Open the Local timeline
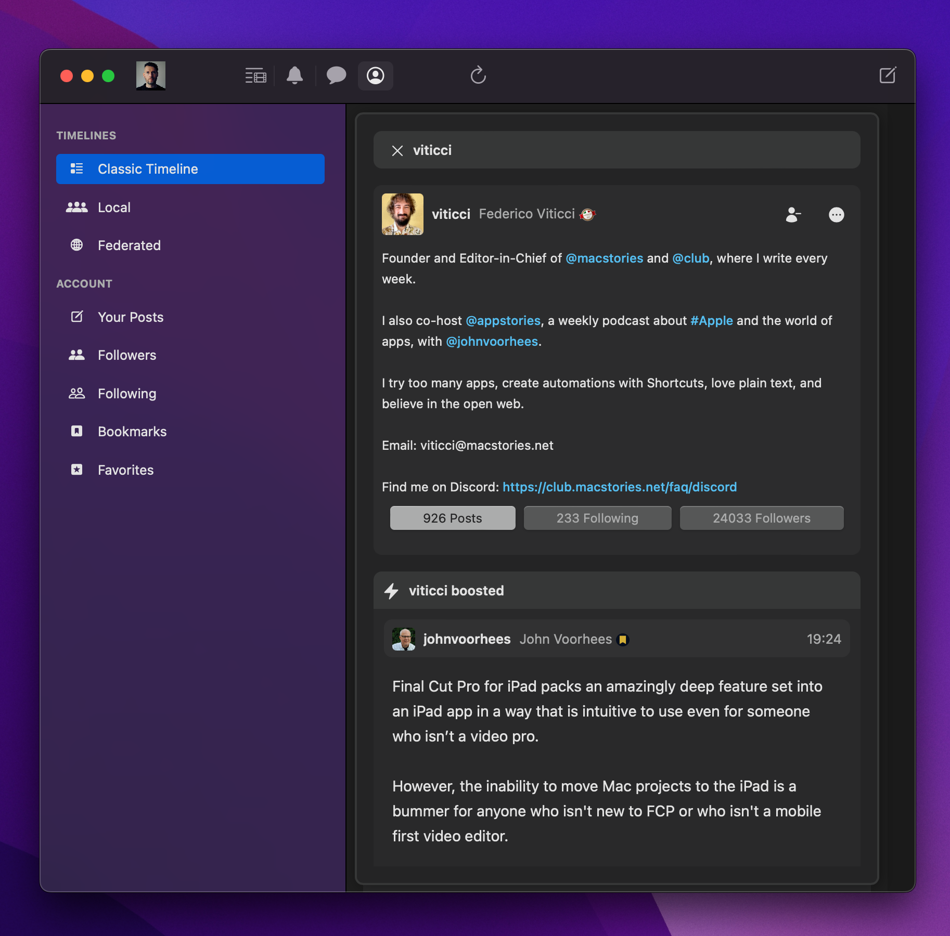The height and width of the screenshot is (936, 950). tap(190, 207)
